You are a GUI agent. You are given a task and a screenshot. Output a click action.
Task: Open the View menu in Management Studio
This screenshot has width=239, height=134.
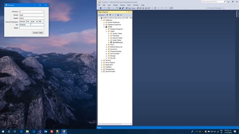(x=109, y=5)
